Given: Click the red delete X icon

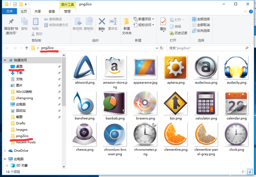Looking at the screenshot, I should point(102,22).
